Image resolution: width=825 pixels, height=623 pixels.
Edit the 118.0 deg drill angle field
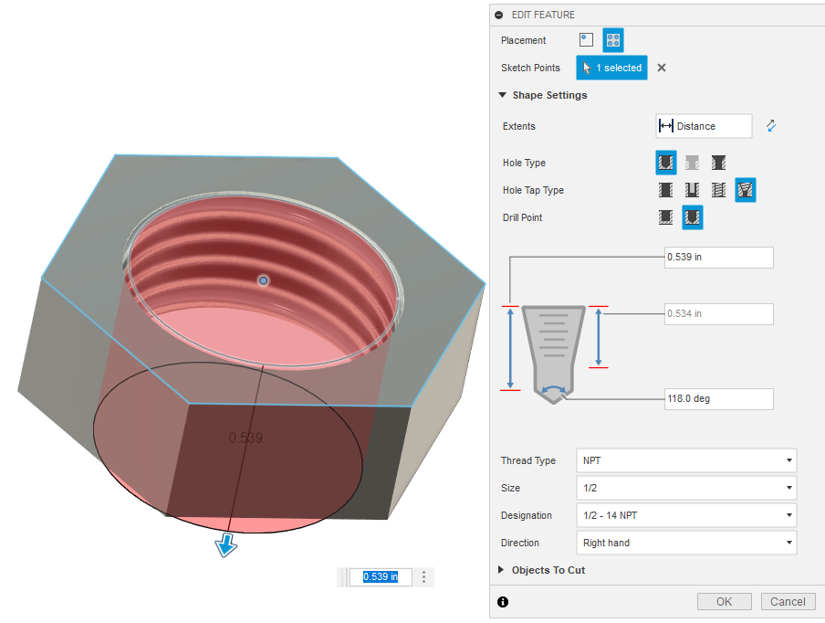[718, 399]
